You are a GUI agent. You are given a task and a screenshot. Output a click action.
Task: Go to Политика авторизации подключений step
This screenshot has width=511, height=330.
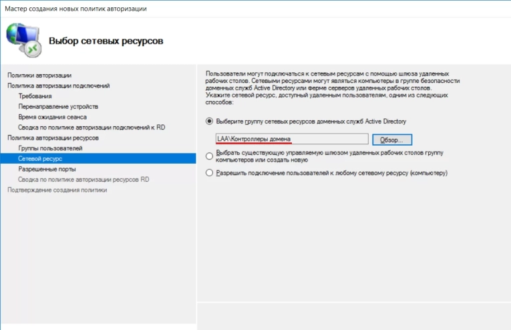pyautogui.click(x=59, y=86)
